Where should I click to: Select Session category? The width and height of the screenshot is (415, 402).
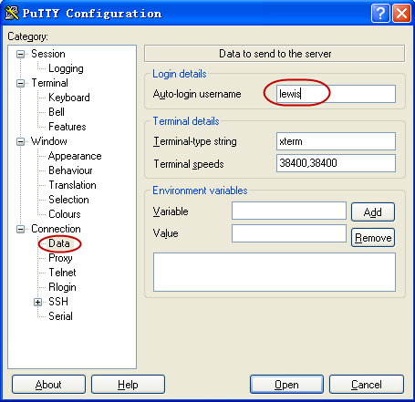point(48,54)
